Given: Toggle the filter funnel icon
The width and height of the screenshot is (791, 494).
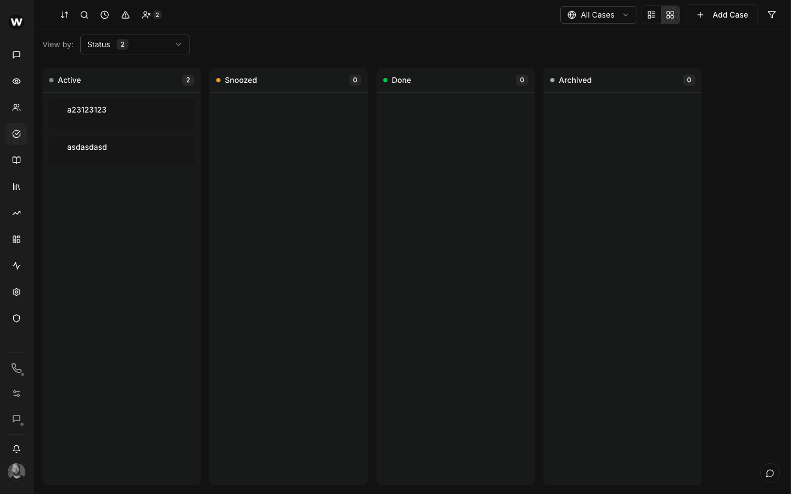Looking at the screenshot, I should 772,15.
